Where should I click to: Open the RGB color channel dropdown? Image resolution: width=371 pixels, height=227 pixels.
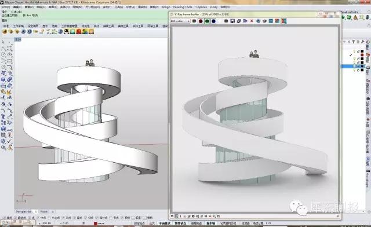pyautogui.click(x=180, y=21)
